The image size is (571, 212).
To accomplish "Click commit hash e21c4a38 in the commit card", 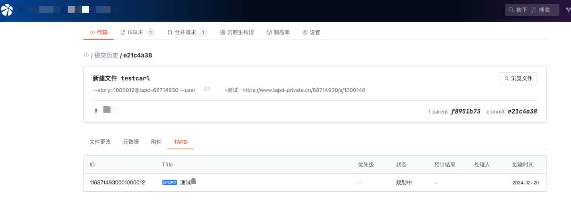I will coord(522,112).
